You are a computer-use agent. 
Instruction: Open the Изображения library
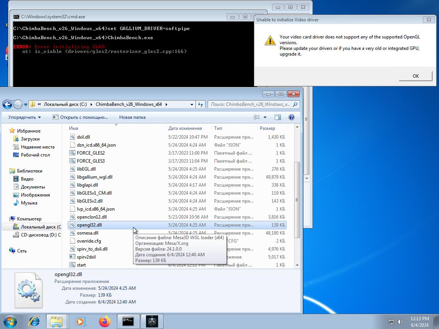tap(35, 195)
